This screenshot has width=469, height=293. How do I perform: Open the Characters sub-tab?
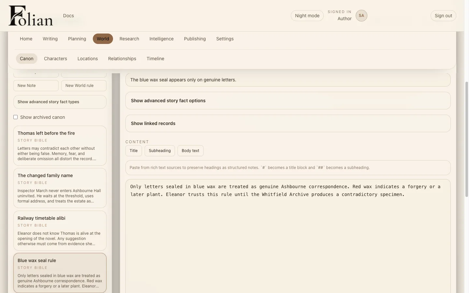(x=55, y=59)
